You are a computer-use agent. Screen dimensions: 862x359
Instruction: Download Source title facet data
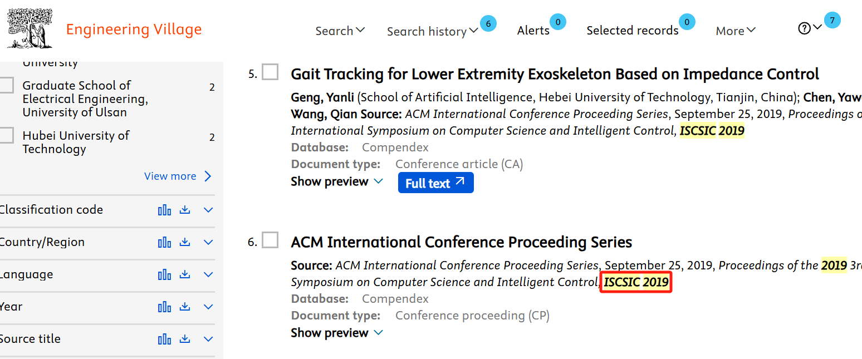point(185,340)
